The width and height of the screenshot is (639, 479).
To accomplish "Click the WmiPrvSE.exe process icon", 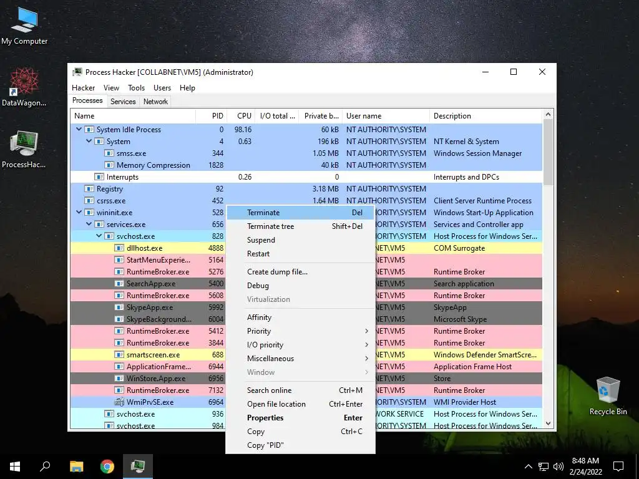I will [119, 402].
